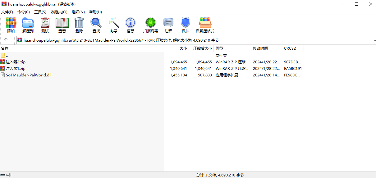
Task: Open the Options (选项) menu
Action: pos(78,12)
